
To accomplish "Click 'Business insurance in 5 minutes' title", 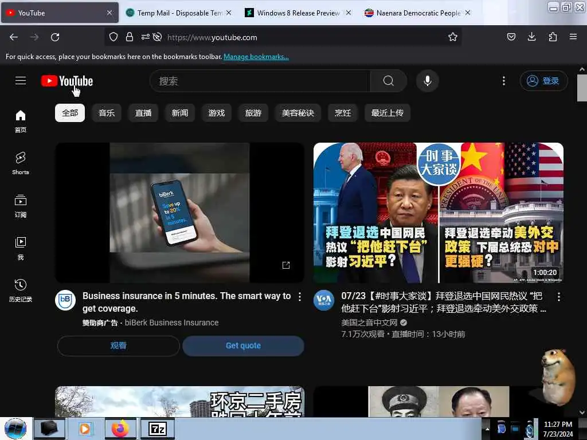I will tap(187, 302).
